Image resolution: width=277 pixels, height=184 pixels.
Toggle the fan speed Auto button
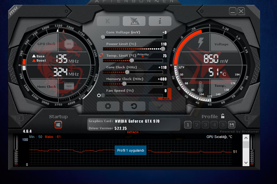[166, 98]
